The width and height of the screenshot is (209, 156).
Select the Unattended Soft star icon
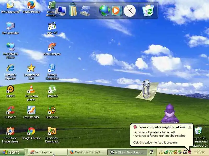(x=31, y=72)
